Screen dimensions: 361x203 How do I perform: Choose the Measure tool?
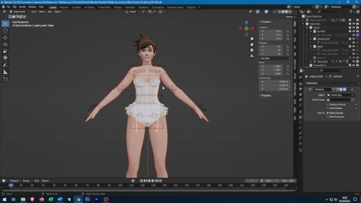[5, 72]
